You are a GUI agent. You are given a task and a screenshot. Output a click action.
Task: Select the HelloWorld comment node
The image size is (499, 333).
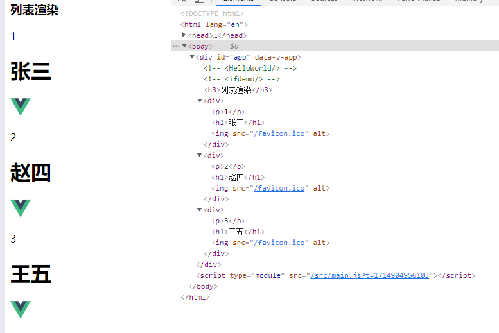[250, 68]
